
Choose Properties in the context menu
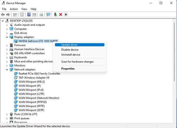coord(80,69)
